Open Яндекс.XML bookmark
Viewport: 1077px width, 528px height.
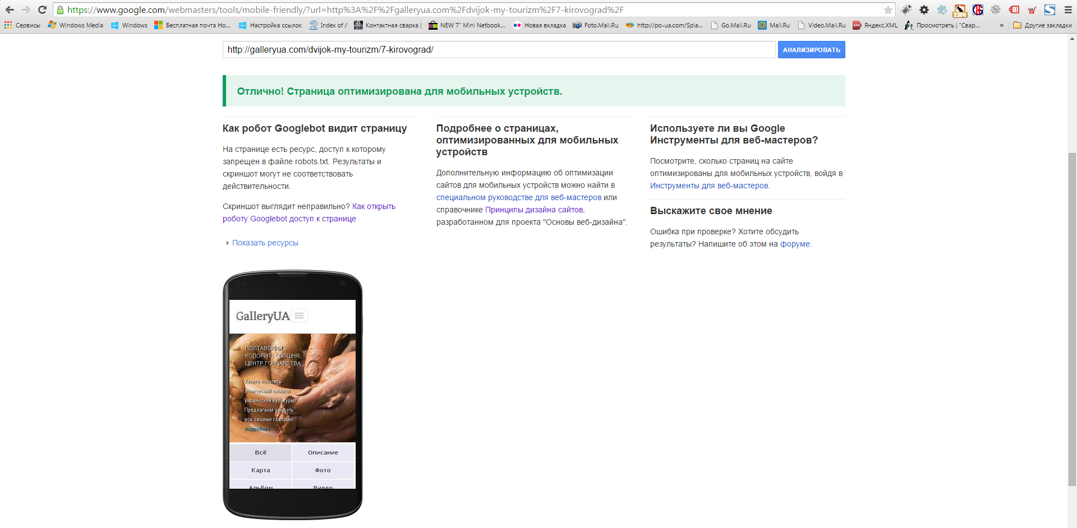click(875, 25)
